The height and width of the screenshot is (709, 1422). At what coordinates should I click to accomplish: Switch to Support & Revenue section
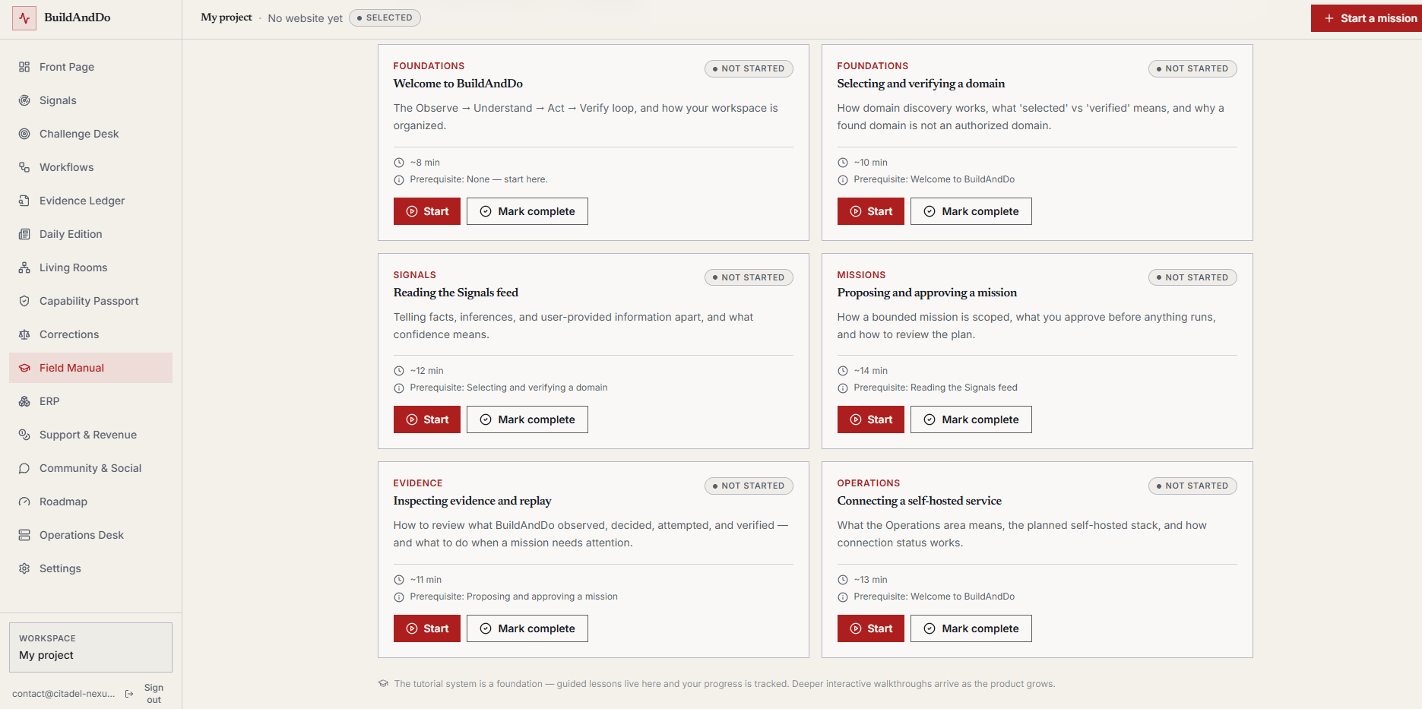pos(90,435)
